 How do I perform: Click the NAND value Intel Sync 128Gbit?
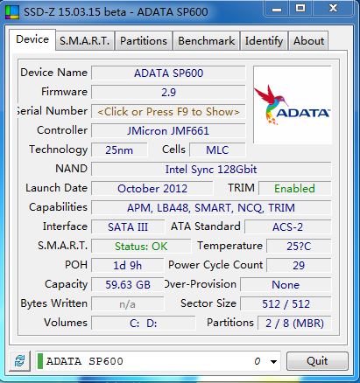(211, 169)
